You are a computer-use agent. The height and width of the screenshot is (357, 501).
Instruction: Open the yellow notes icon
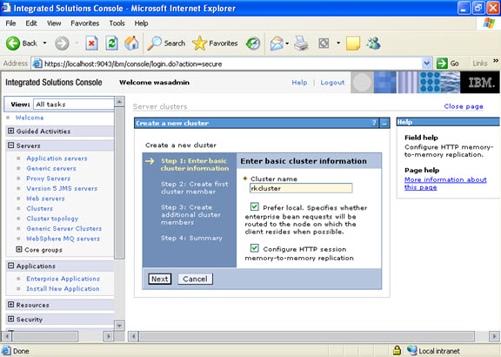(353, 44)
